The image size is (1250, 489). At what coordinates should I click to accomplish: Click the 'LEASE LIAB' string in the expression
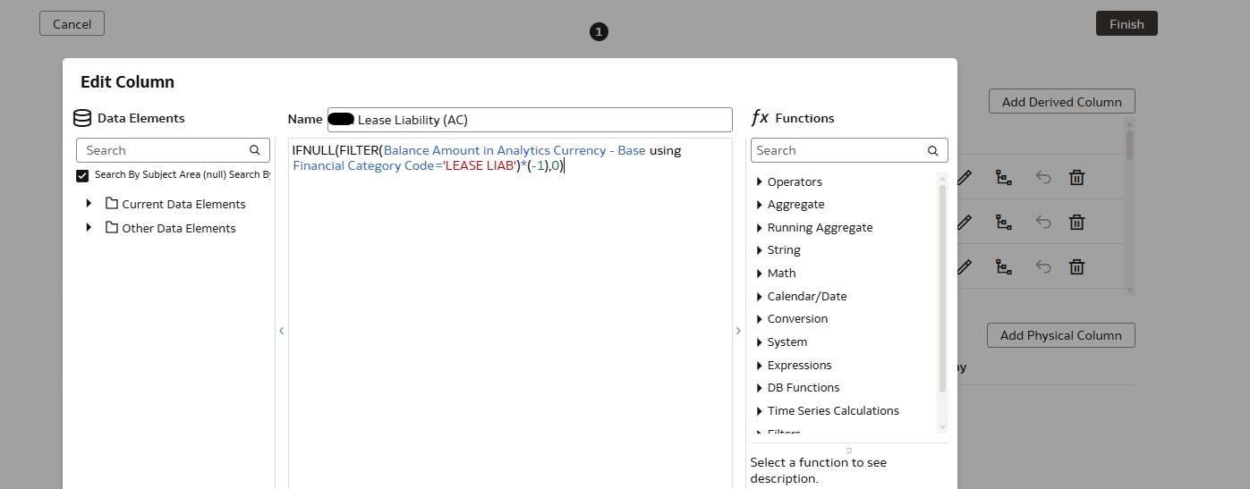point(479,165)
